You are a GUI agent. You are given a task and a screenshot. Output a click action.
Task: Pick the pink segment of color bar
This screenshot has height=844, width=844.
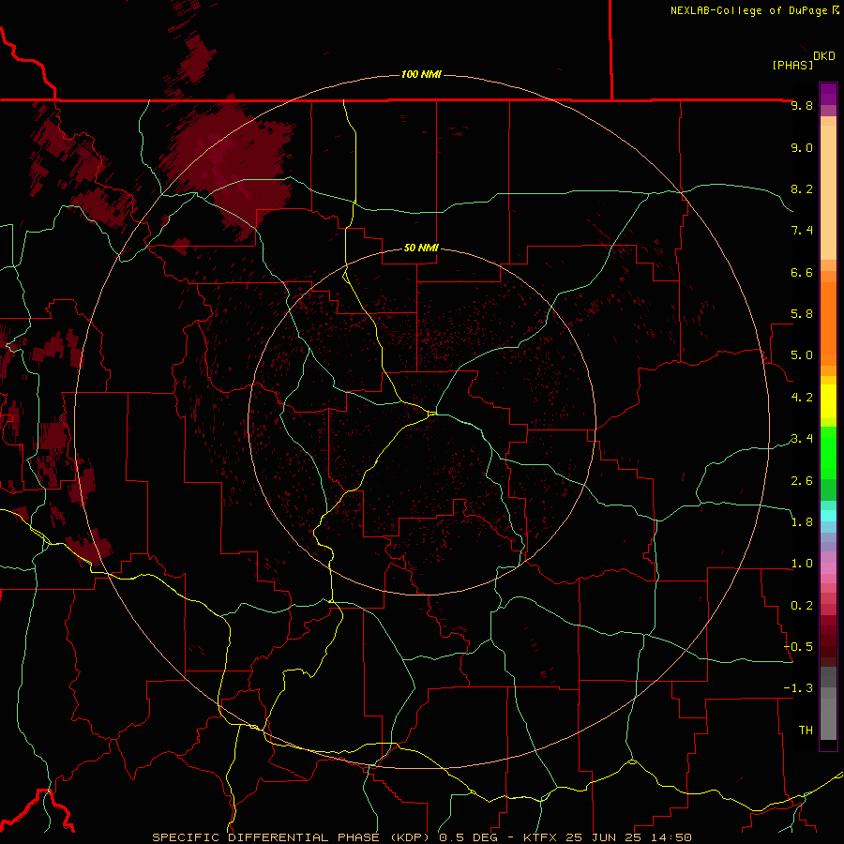pyautogui.click(x=828, y=568)
